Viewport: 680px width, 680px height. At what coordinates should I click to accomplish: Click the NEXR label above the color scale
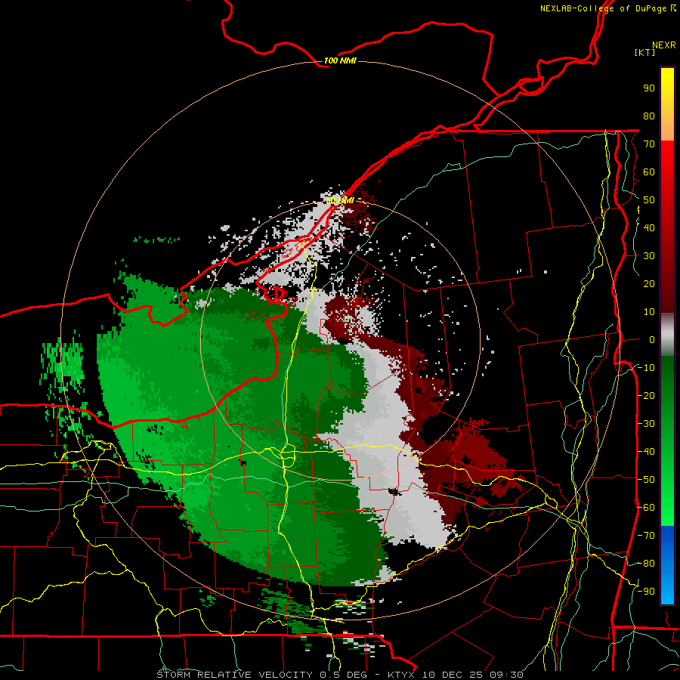point(664,45)
